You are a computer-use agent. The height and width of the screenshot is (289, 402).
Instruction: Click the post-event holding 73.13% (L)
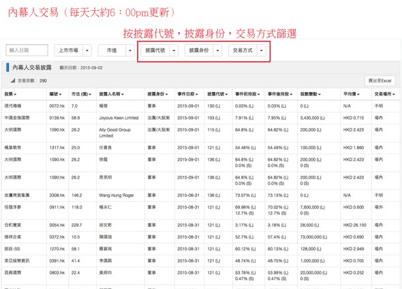coord(278,195)
